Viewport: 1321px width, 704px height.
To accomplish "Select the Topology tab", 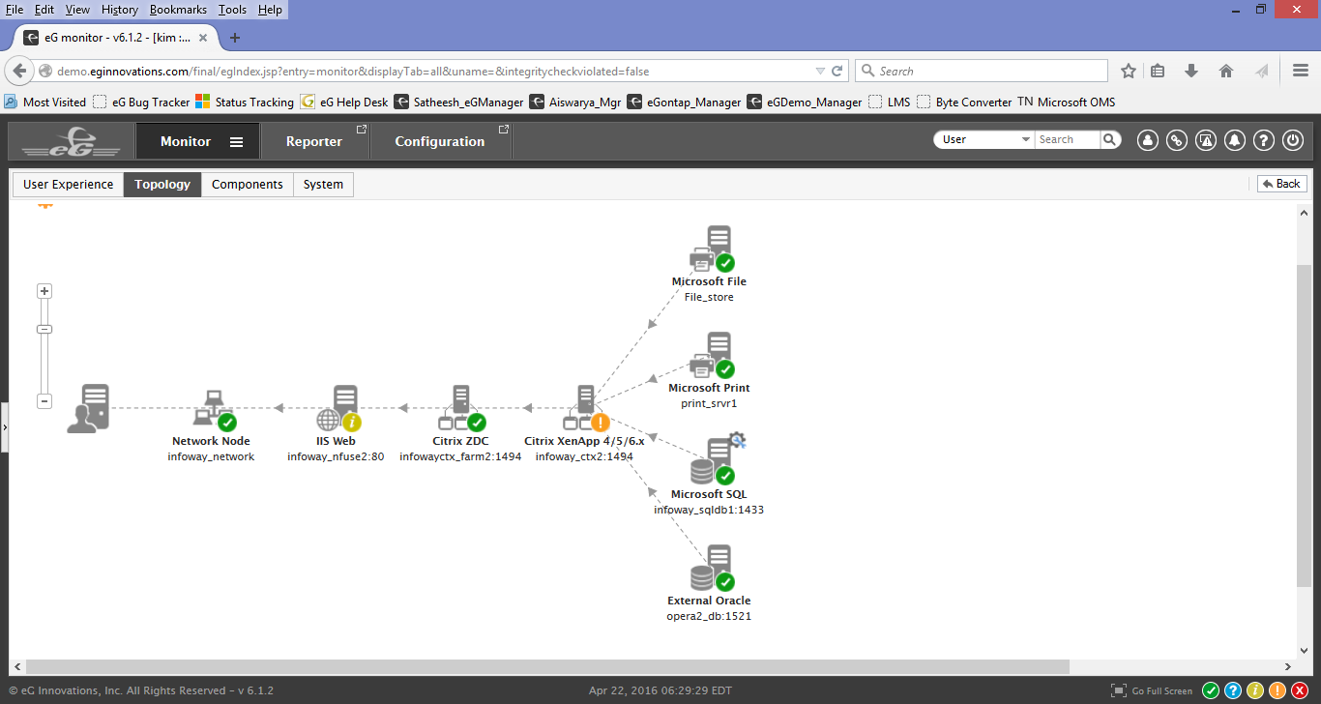I will pyautogui.click(x=162, y=184).
